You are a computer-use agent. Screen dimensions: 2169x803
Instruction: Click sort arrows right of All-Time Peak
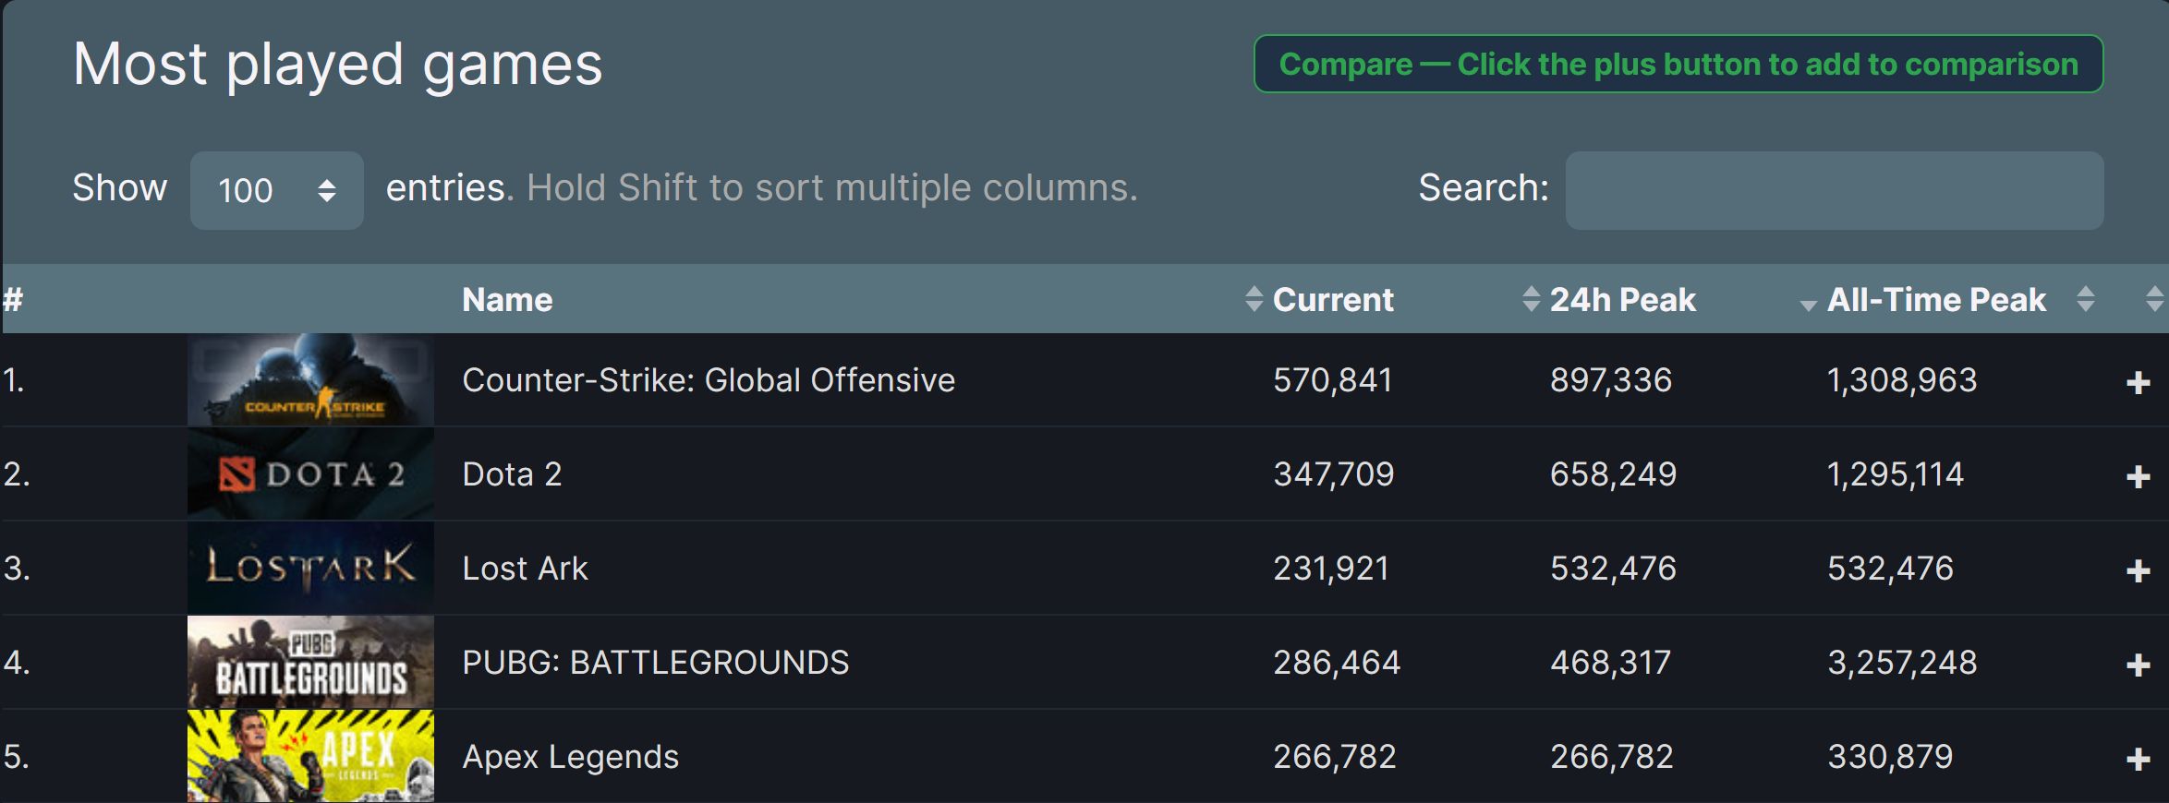[x=2085, y=298]
